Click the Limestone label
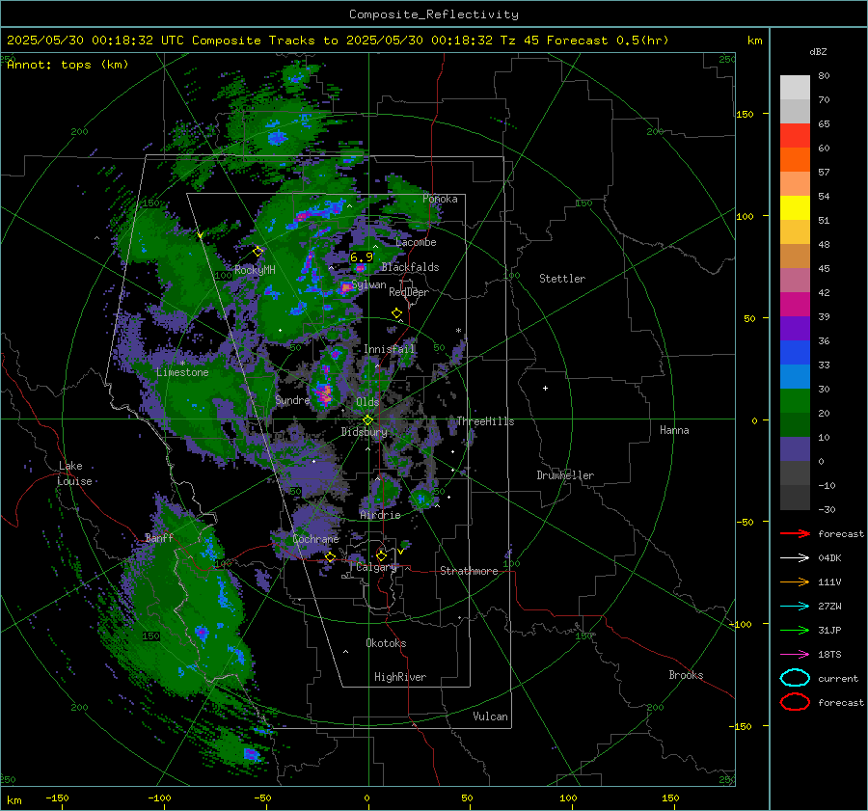 [182, 372]
